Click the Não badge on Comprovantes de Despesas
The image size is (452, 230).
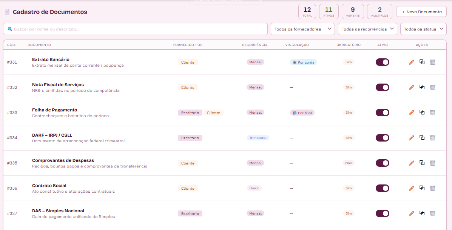pos(349,163)
